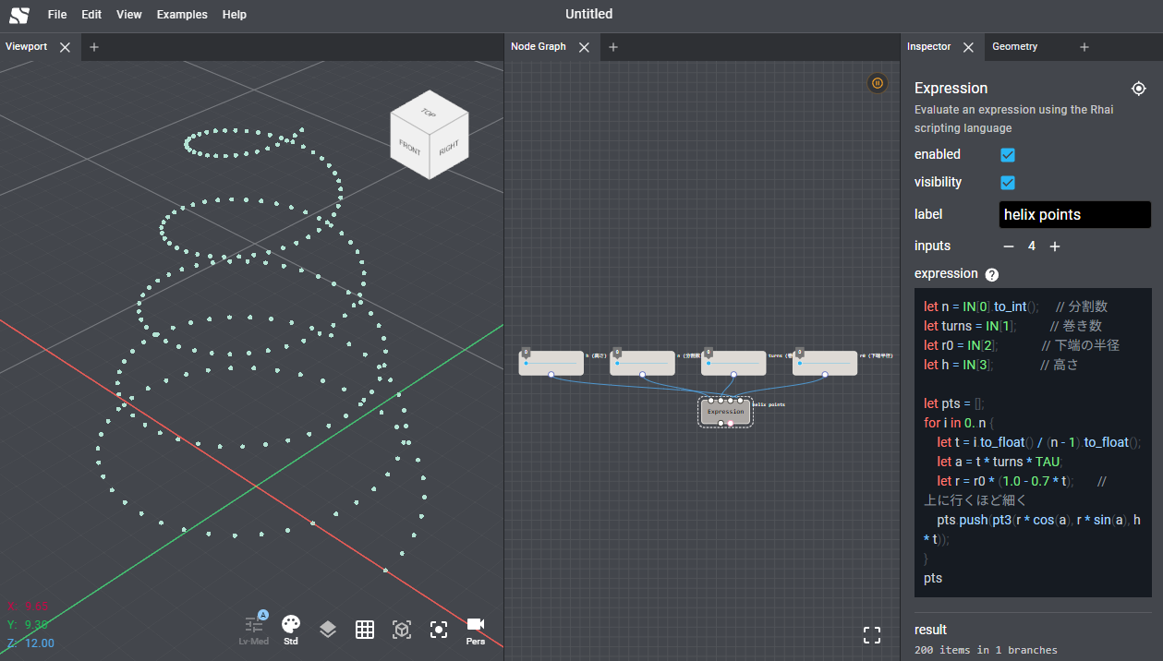Image resolution: width=1163 pixels, height=661 pixels.
Task: Click the Untitled document title
Action: [588, 14]
